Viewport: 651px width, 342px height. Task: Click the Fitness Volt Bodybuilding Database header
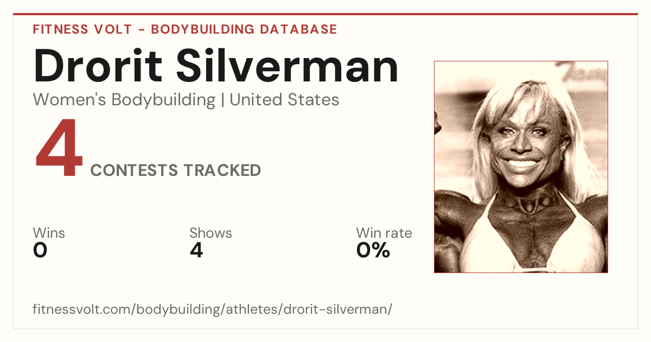coord(185,29)
